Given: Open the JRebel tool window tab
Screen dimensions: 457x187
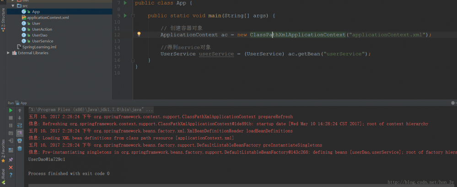Looking at the screenshot, I should [x=3, y=176].
